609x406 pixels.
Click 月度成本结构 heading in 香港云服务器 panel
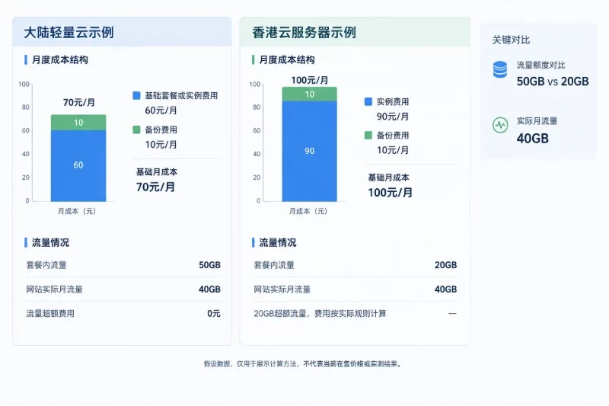coord(287,60)
